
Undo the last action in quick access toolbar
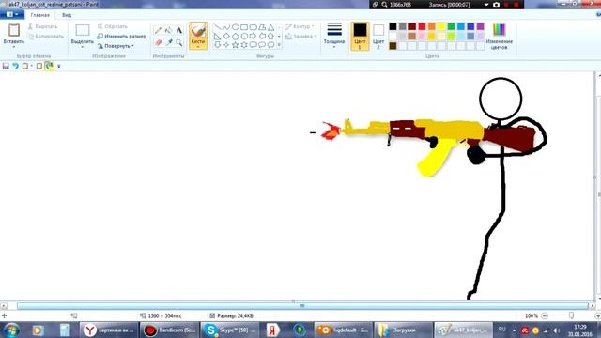(15, 66)
